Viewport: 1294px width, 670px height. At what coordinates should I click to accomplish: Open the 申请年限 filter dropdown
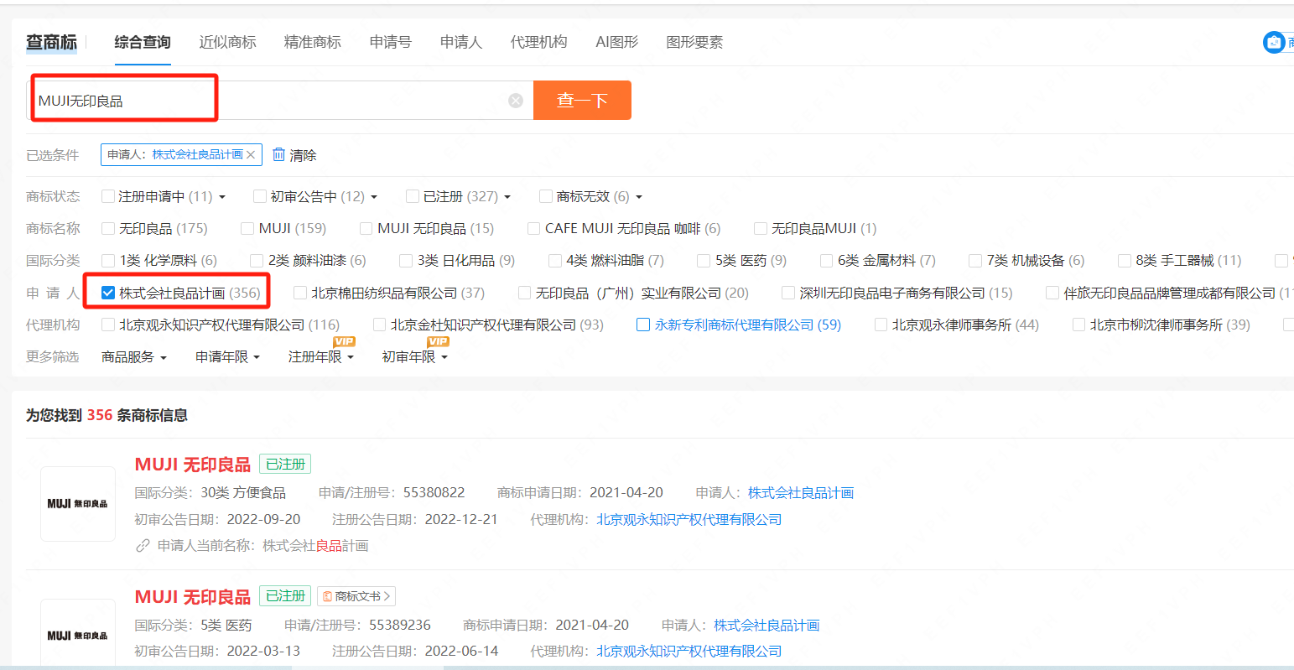227,357
